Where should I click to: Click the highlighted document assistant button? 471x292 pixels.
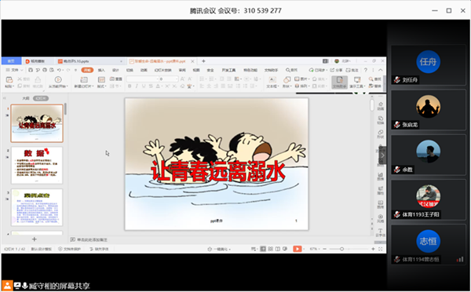point(339,82)
